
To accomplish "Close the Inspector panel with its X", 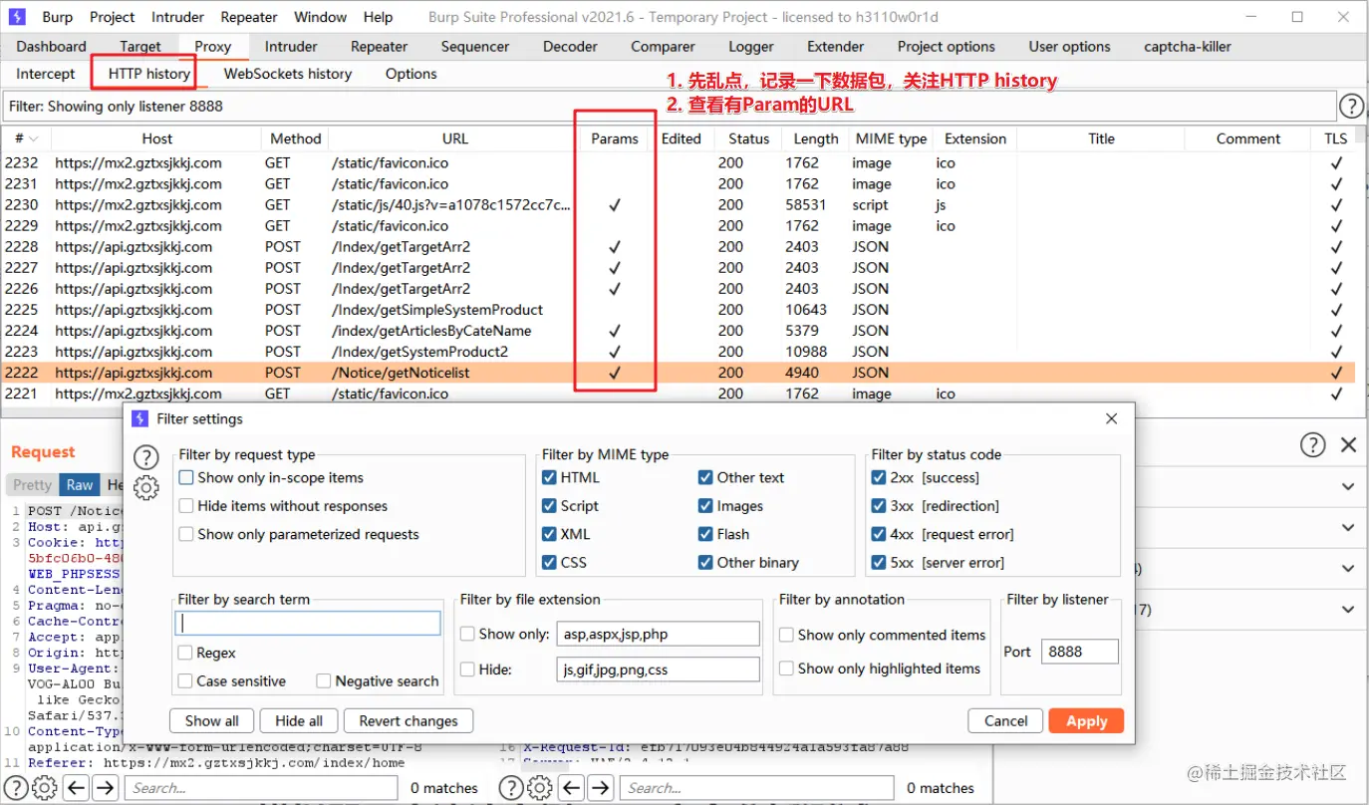I will click(x=1348, y=445).
